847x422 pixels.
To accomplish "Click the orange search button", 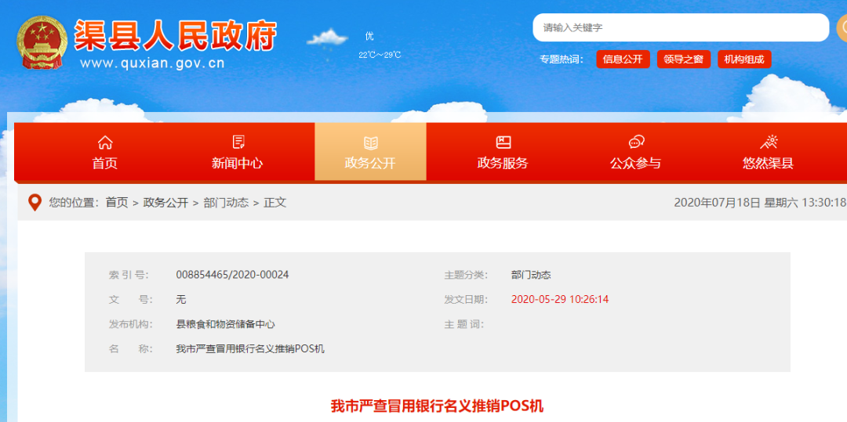I will (x=842, y=27).
